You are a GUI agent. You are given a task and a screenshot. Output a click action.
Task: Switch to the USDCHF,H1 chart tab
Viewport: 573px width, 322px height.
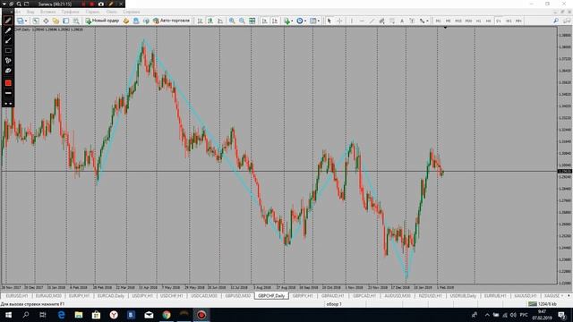[171, 296]
